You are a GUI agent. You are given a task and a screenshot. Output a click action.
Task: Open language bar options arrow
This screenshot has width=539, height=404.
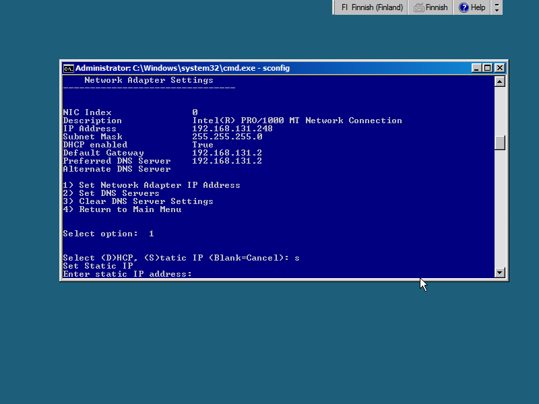[x=497, y=11]
